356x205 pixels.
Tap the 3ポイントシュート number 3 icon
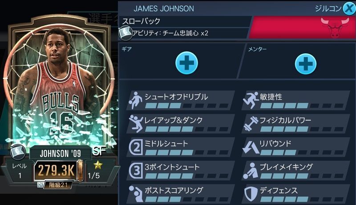136,170
